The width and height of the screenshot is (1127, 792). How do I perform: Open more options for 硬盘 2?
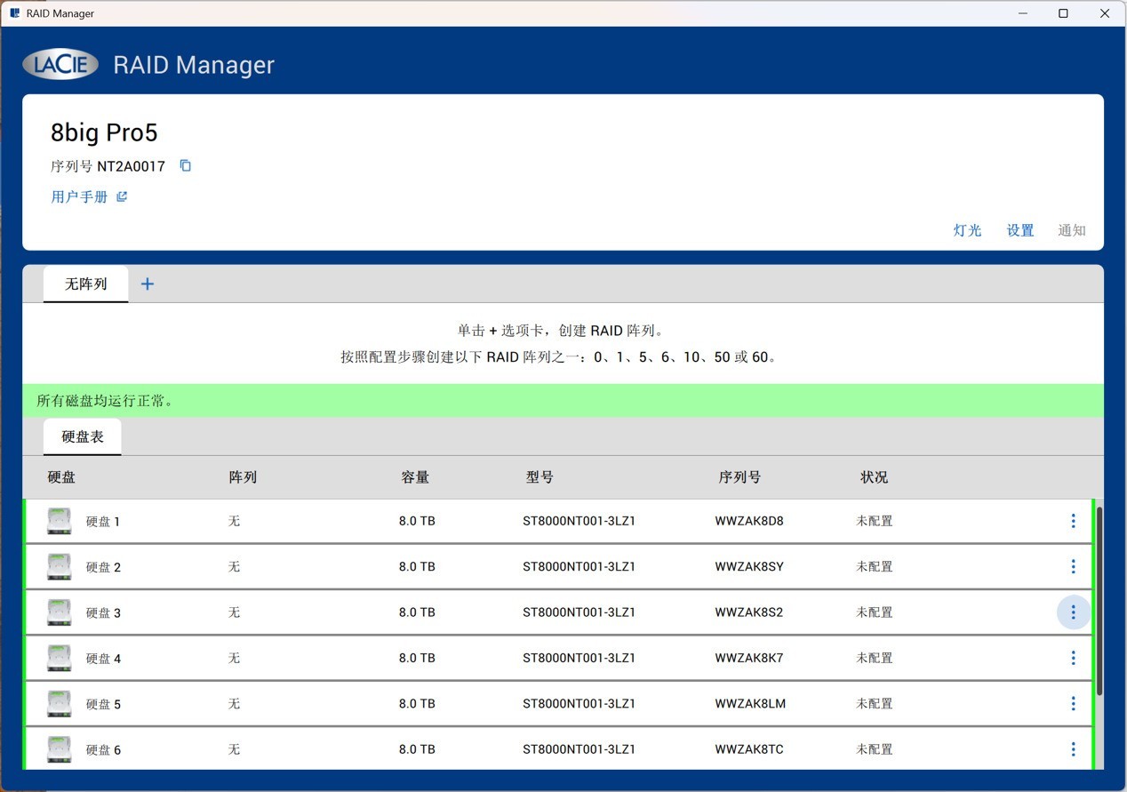(x=1073, y=566)
